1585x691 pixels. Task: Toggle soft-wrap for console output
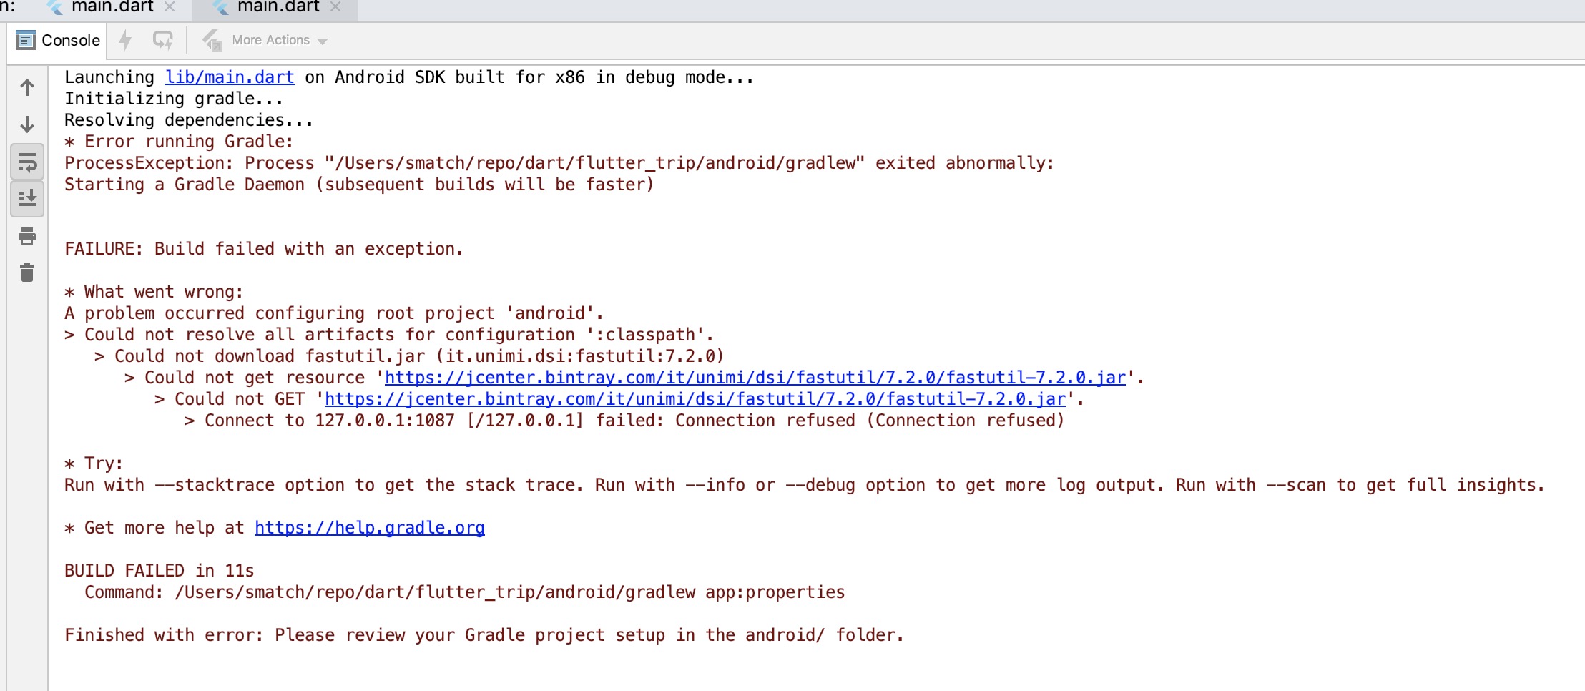27,162
